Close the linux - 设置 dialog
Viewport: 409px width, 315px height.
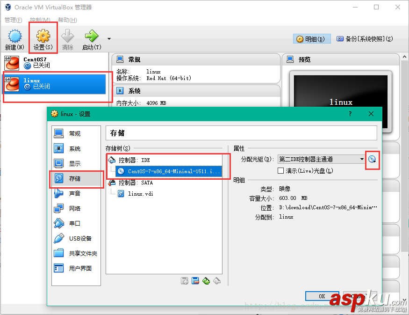[371, 114]
